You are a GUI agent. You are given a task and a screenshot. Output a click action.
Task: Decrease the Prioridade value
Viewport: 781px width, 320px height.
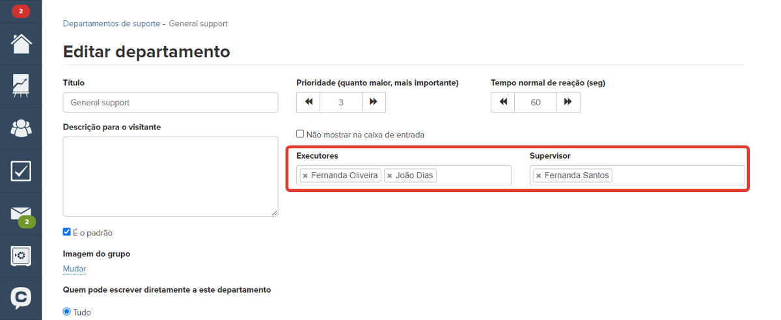308,102
